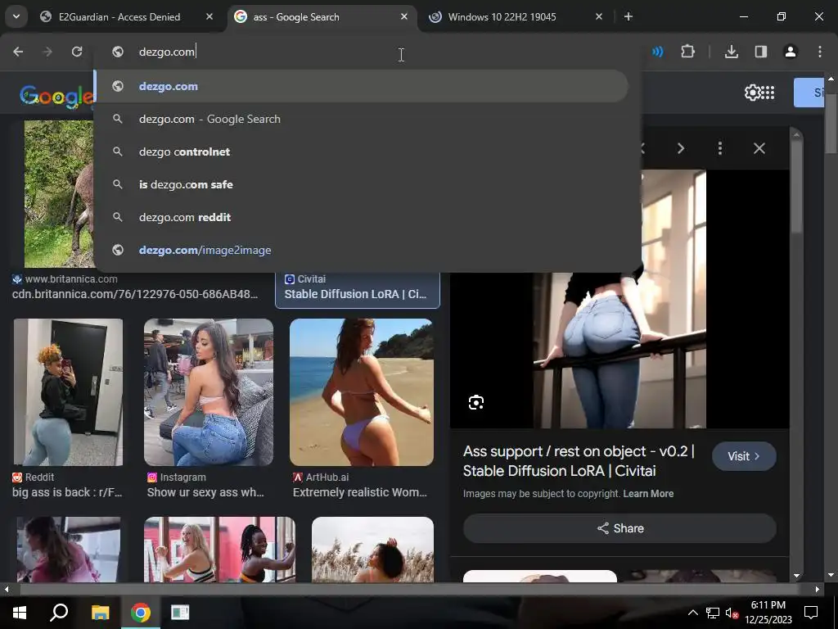
Task: Open the Chrome three-dot menu
Action: [x=820, y=52]
